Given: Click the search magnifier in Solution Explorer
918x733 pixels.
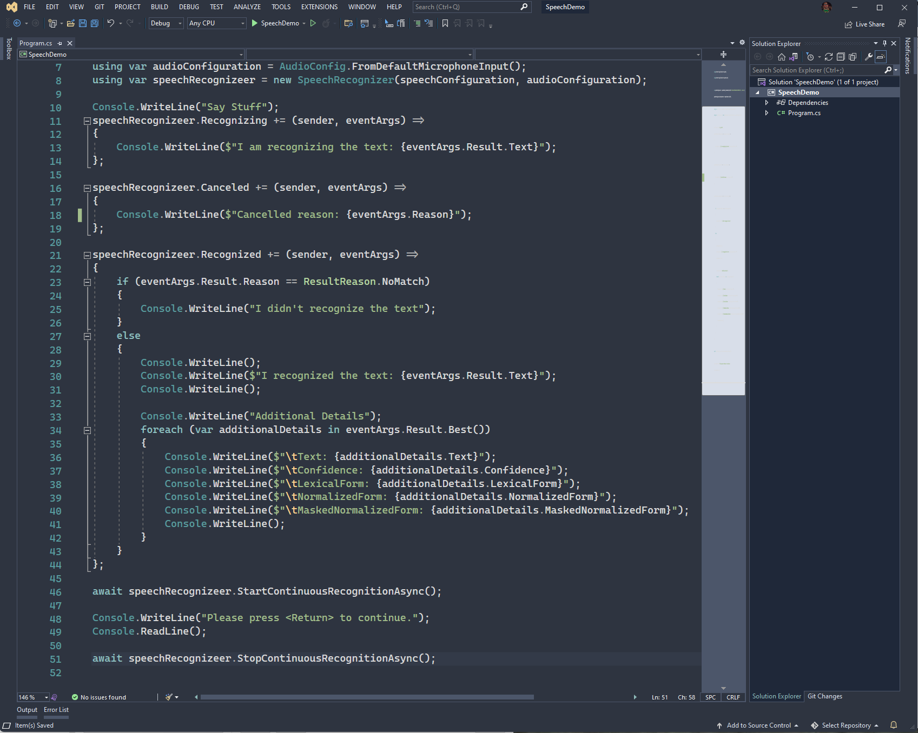Looking at the screenshot, I should [888, 70].
